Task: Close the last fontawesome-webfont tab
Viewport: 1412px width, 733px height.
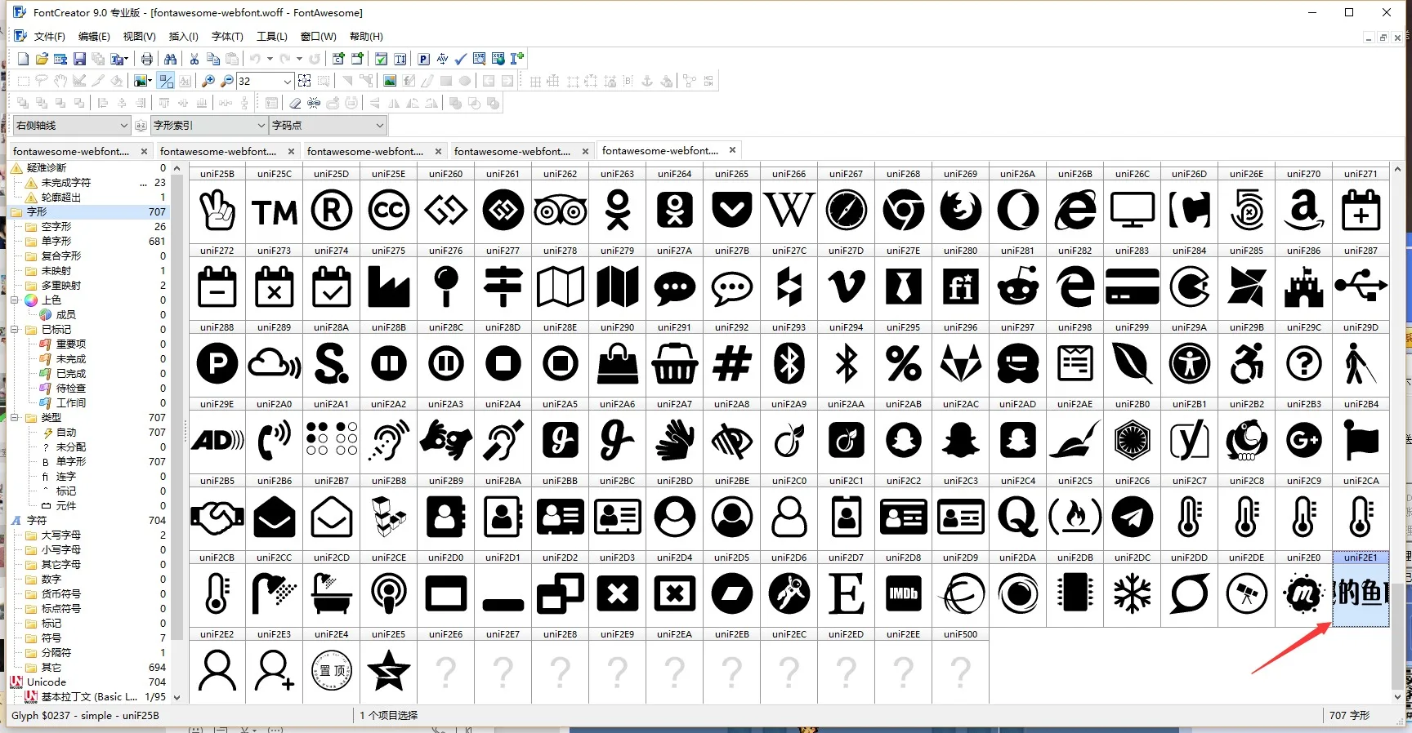Action: [732, 150]
